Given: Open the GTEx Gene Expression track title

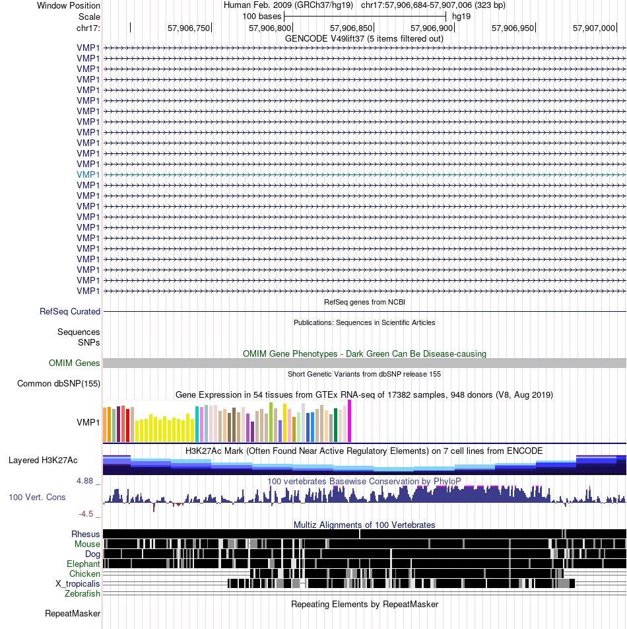Looking at the screenshot, I should point(364,394).
